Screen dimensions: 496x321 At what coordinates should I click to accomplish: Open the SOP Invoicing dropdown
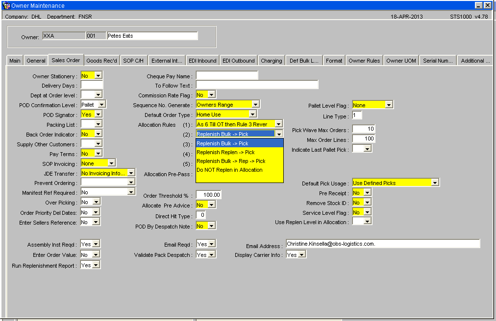point(111,163)
